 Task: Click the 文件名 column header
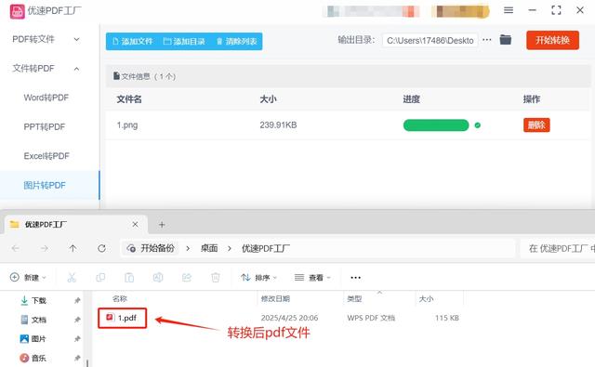tap(129, 99)
